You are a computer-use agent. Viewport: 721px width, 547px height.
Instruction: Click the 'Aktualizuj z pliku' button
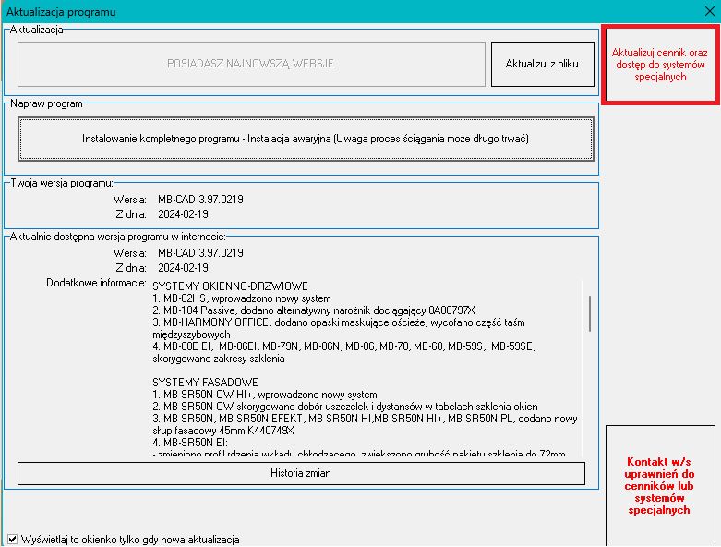(542, 64)
